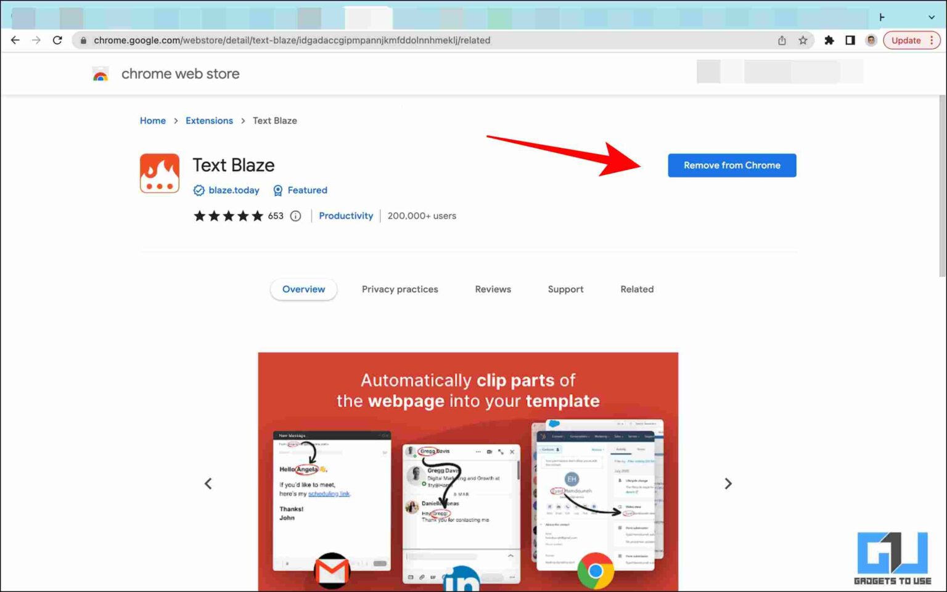Click the Remove from Chrome button
947x592 pixels.
click(x=732, y=165)
